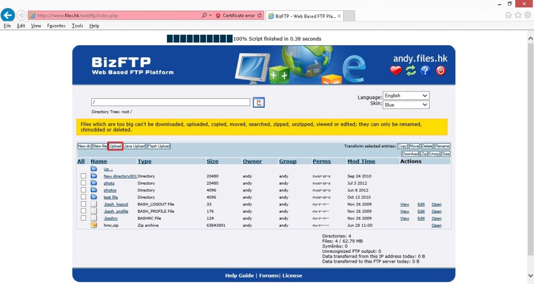Sort by the Mod Time column header
Screen dimensions: 534x284
361,161
